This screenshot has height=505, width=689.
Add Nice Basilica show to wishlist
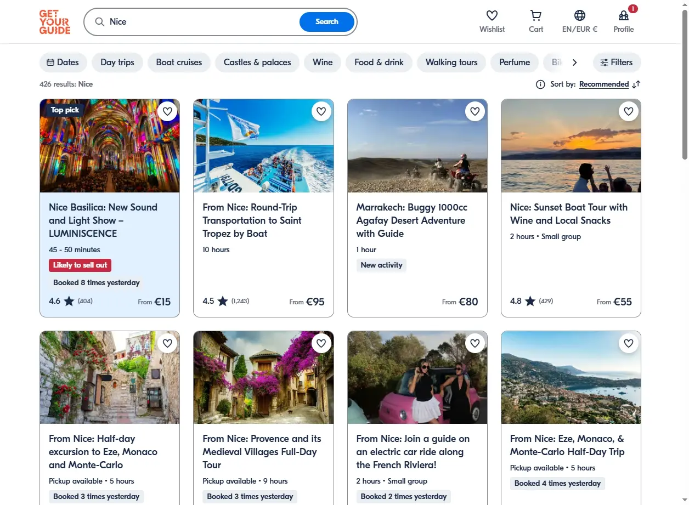(168, 111)
